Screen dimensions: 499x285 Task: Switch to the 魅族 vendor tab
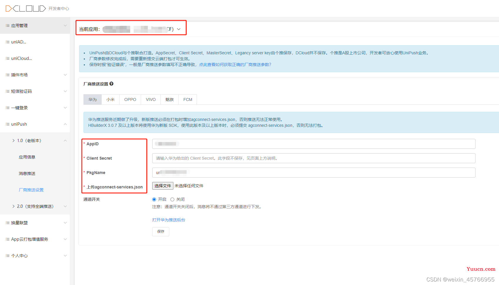coord(170,100)
